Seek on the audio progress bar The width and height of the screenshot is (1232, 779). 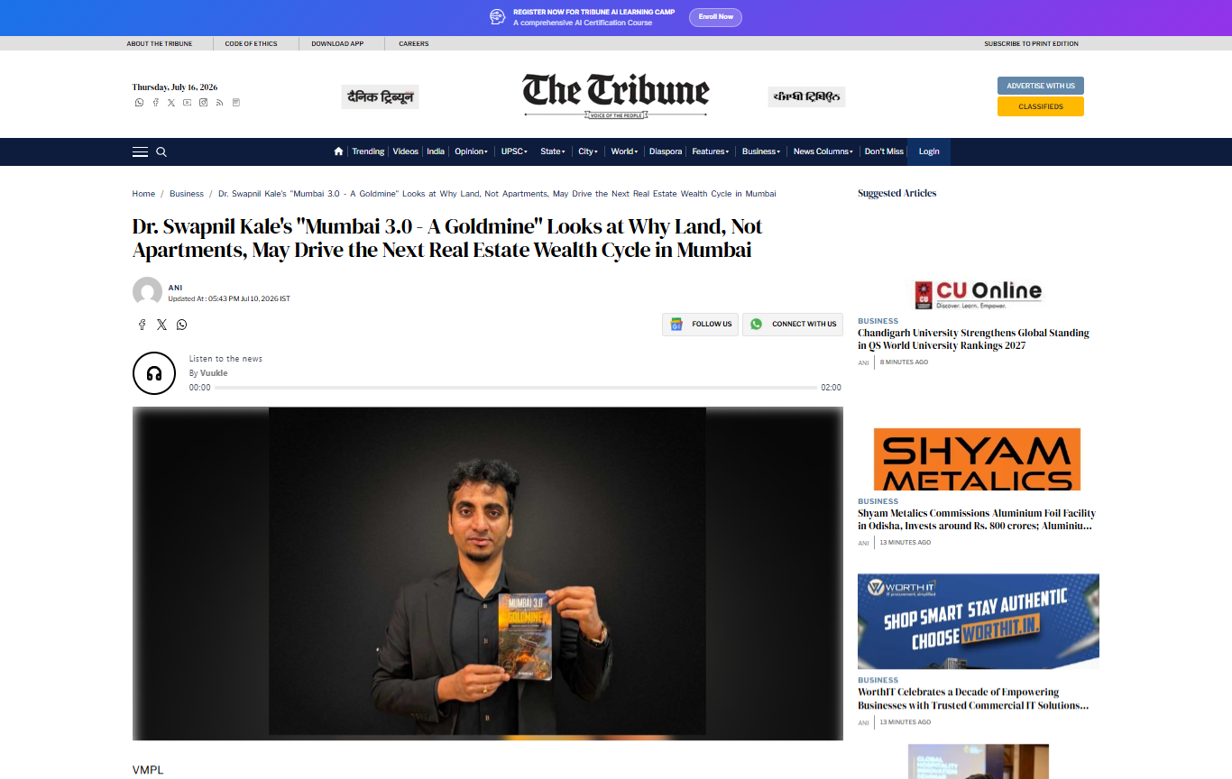(516, 388)
